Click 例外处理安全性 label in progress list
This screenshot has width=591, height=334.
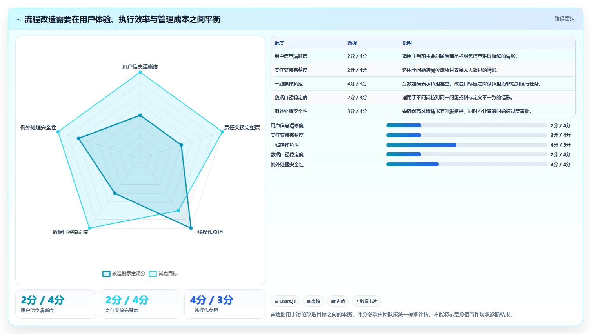point(287,165)
